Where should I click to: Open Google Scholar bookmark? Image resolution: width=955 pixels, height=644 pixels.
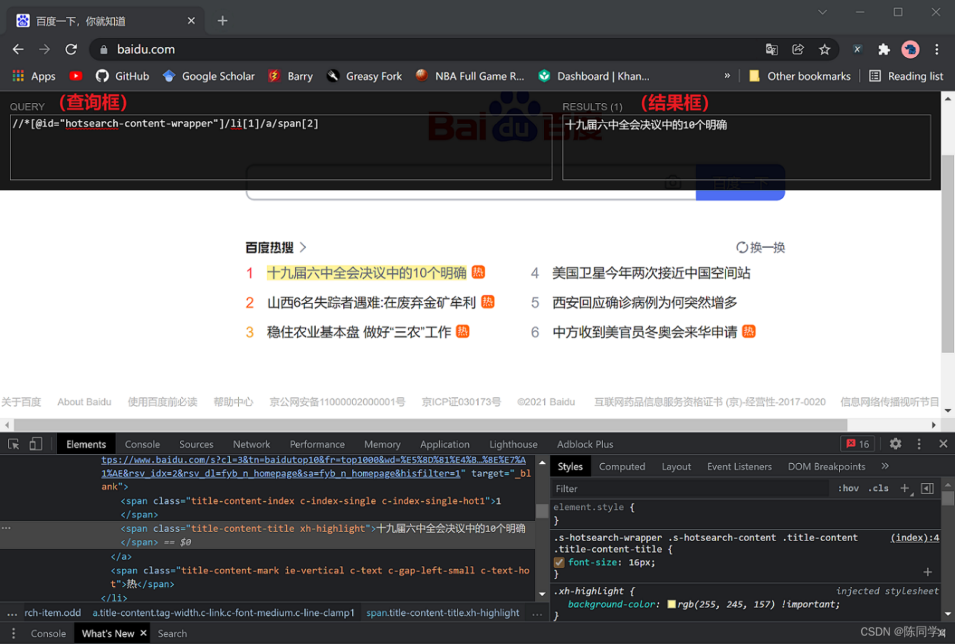coord(209,76)
